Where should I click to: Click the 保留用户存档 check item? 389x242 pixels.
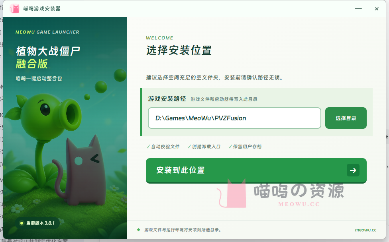click(245, 147)
